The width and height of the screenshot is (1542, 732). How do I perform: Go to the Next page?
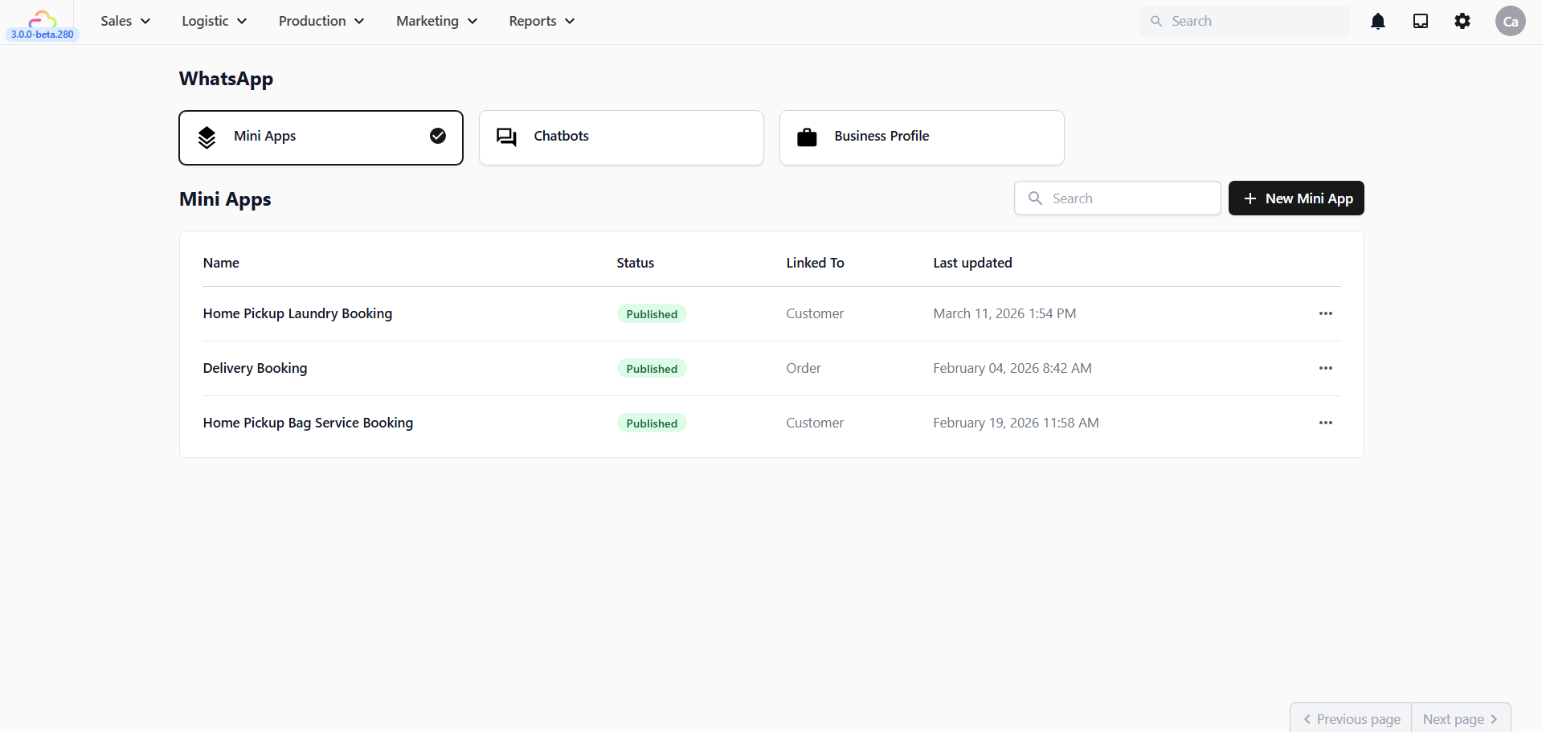[x=1461, y=719]
